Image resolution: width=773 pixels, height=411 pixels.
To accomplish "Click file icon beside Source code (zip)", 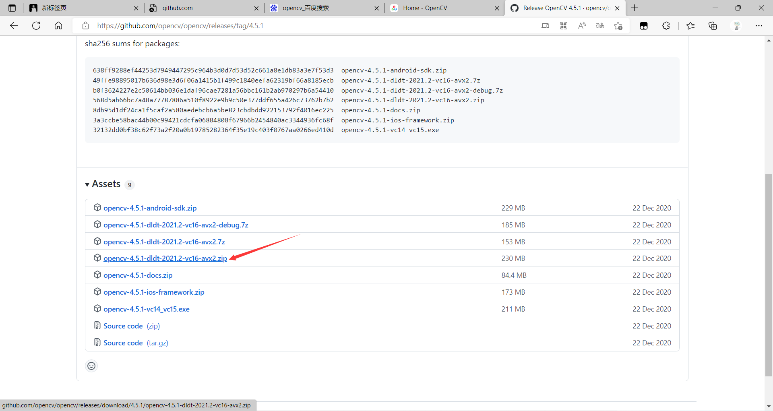I will point(97,325).
